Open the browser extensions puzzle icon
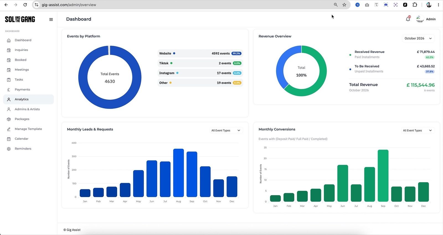The height and width of the screenshot is (235, 443). point(415,5)
